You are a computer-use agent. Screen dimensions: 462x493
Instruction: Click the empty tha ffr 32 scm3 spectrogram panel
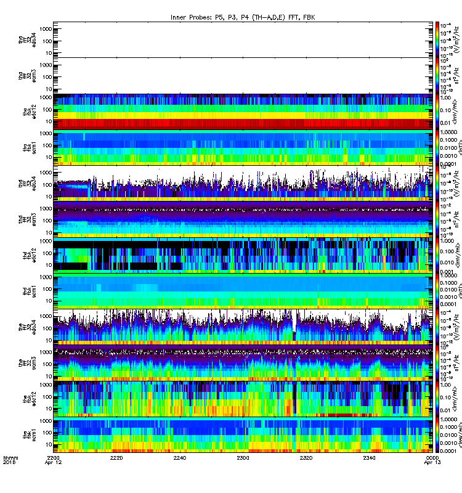click(243, 76)
